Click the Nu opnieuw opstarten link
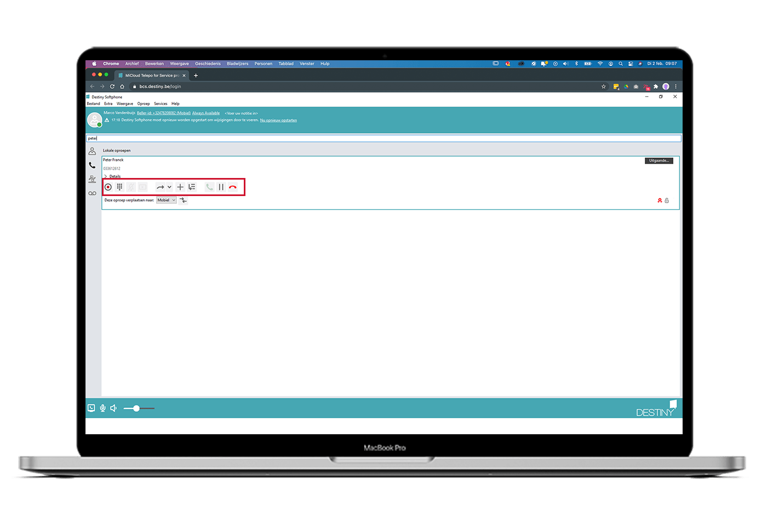 click(278, 120)
